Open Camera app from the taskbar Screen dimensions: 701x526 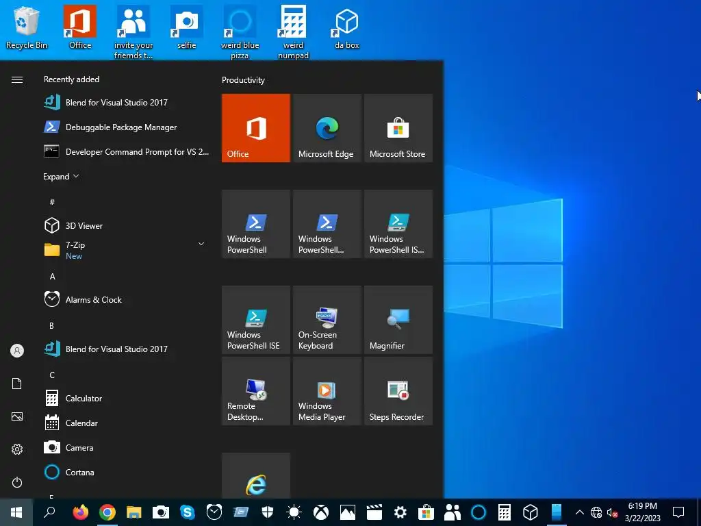coord(160,512)
